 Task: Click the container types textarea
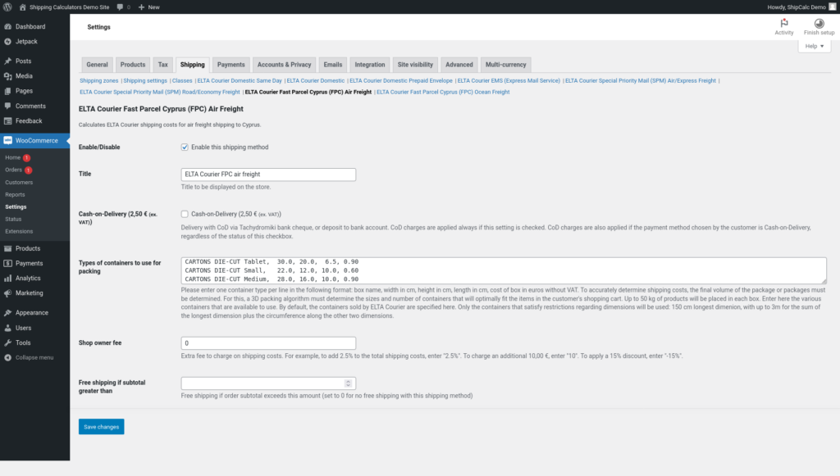(x=504, y=270)
